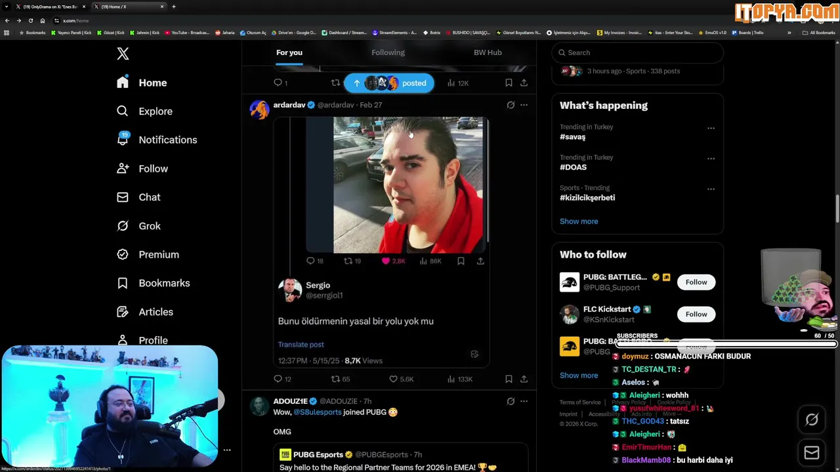Open the floating Grok button
Viewport: 840px width, 472px height.
point(812,420)
